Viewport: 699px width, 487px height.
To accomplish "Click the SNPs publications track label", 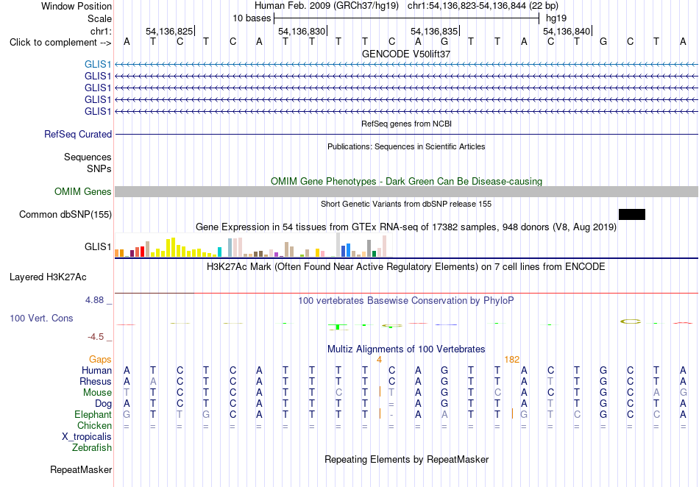I will click(99, 169).
